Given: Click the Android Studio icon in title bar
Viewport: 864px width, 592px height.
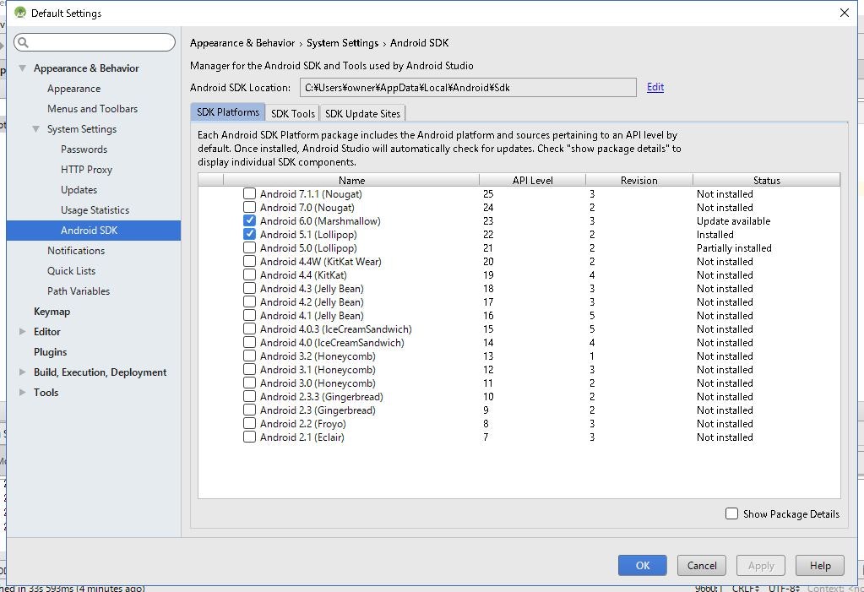Looking at the screenshot, I should tap(20, 12).
